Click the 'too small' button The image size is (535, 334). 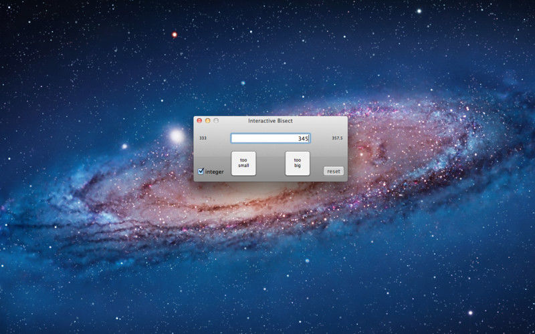243,163
